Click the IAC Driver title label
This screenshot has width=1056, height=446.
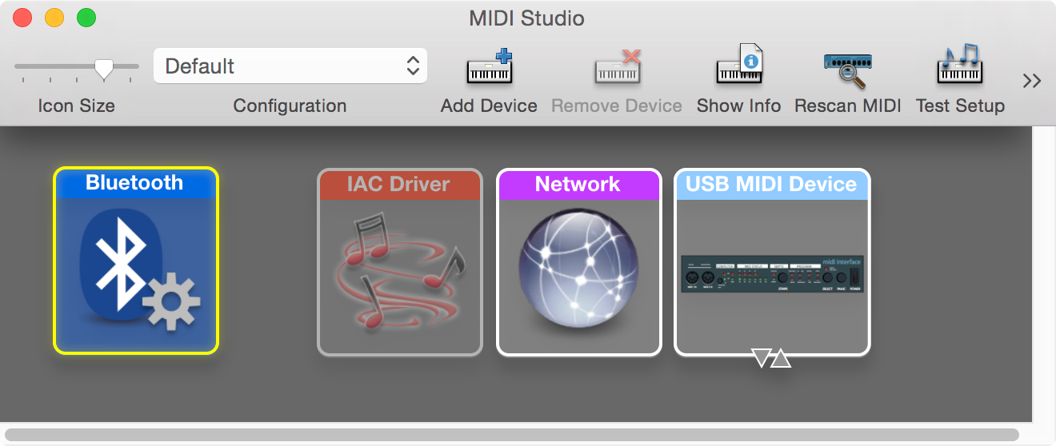point(398,185)
